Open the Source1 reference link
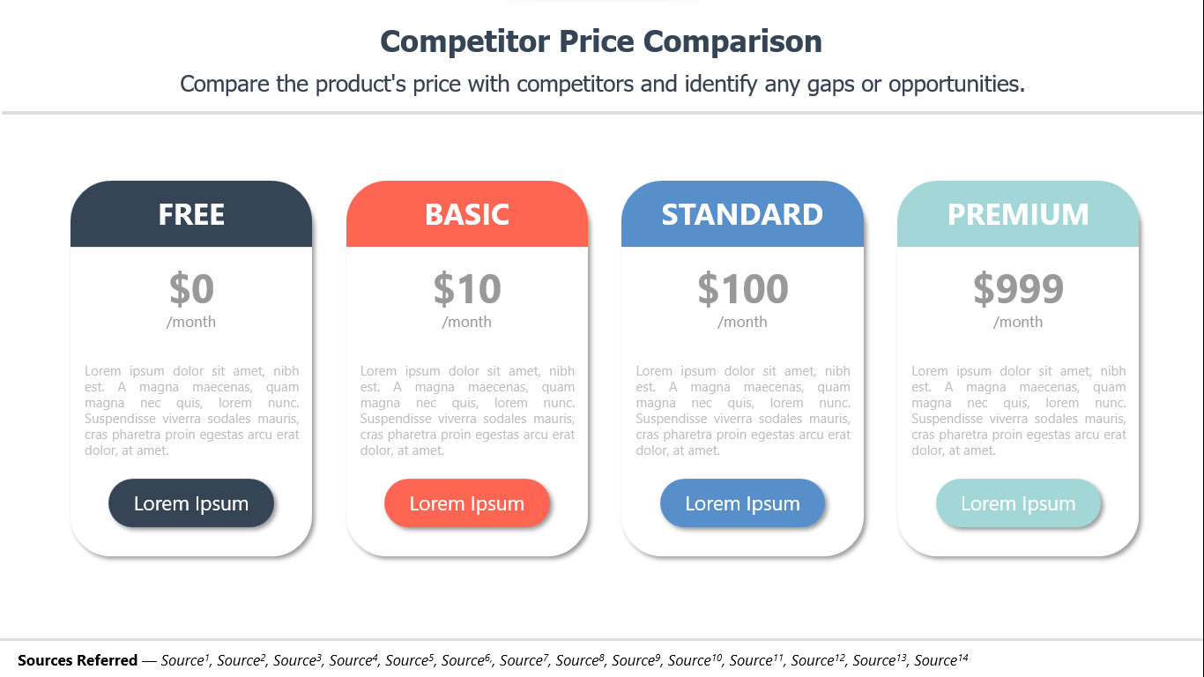The height and width of the screenshot is (677, 1204). click(x=185, y=660)
